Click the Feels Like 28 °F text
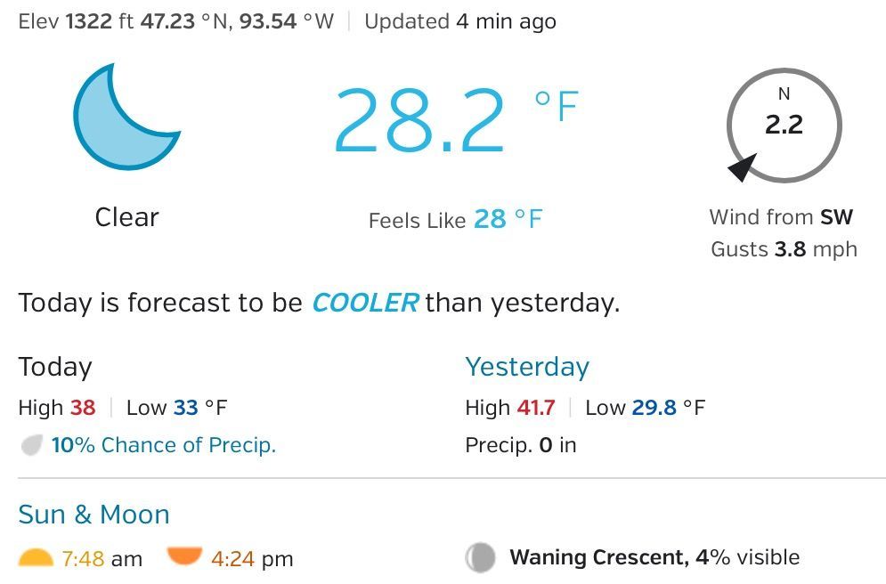The width and height of the screenshot is (886, 584). point(455,219)
